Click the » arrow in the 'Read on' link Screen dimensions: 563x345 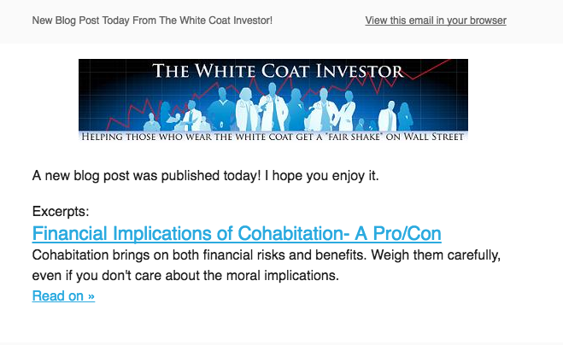point(91,295)
